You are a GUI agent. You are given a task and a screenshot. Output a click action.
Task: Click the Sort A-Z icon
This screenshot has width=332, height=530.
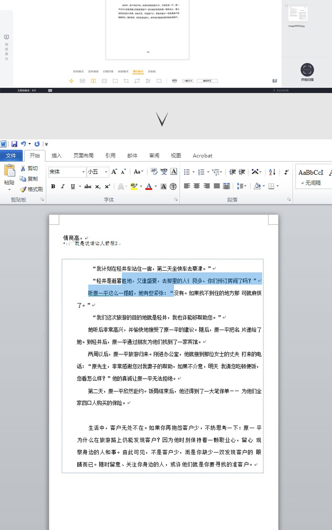point(272,172)
